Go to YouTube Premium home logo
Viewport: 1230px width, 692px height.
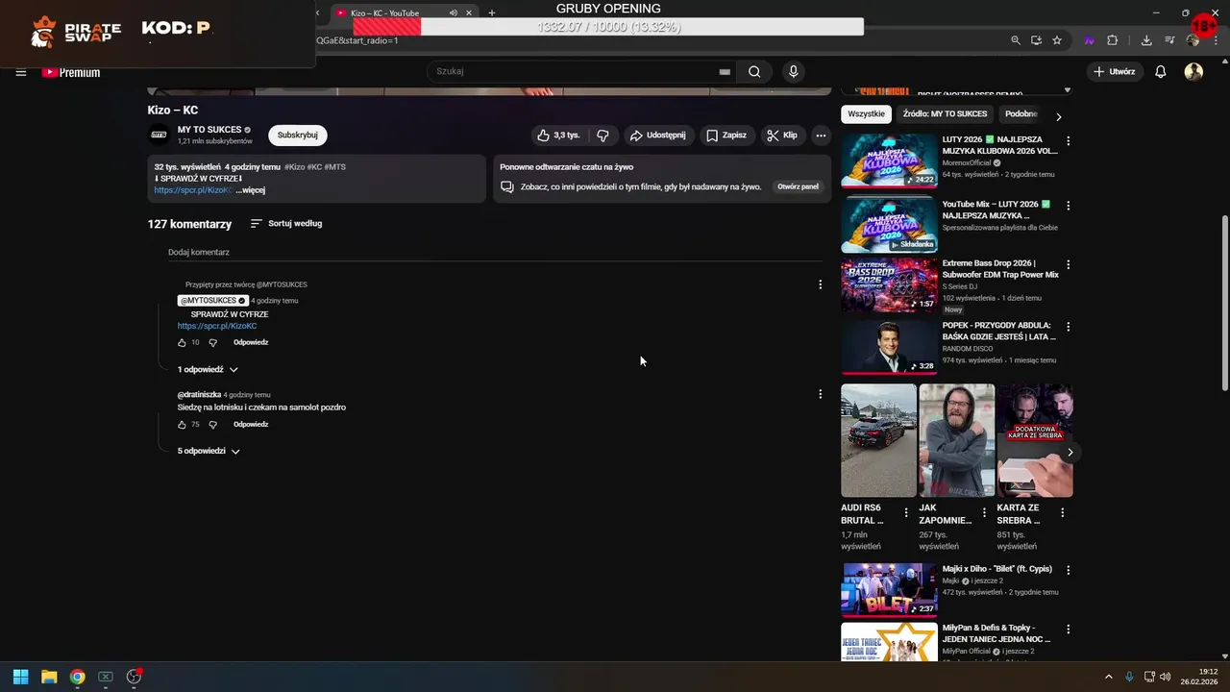[71, 72]
